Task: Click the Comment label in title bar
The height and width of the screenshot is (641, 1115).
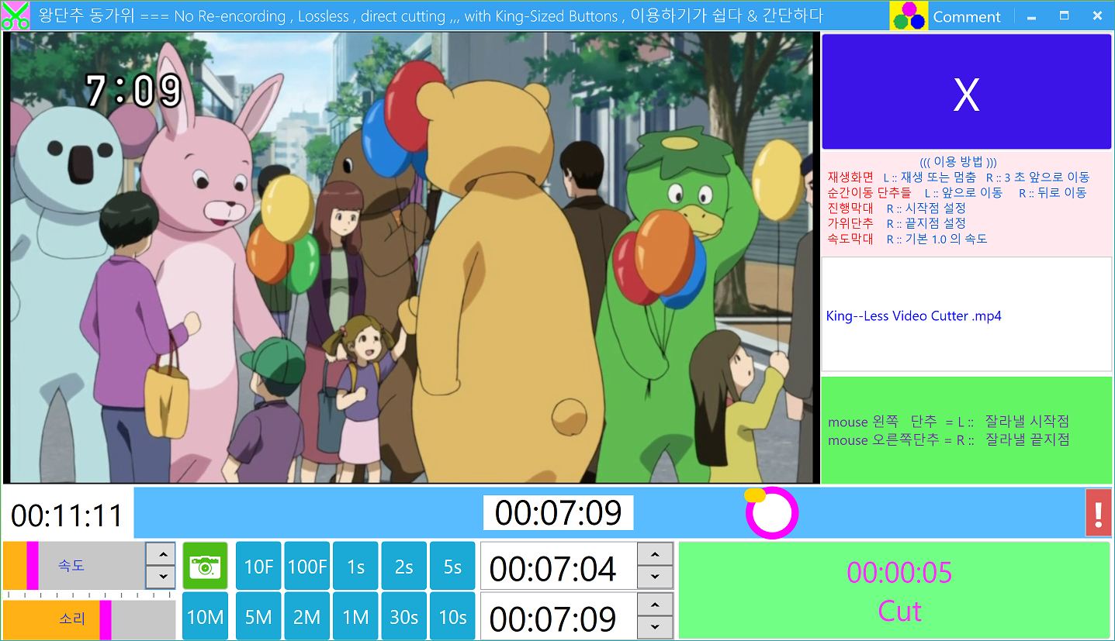Action: coord(967,16)
